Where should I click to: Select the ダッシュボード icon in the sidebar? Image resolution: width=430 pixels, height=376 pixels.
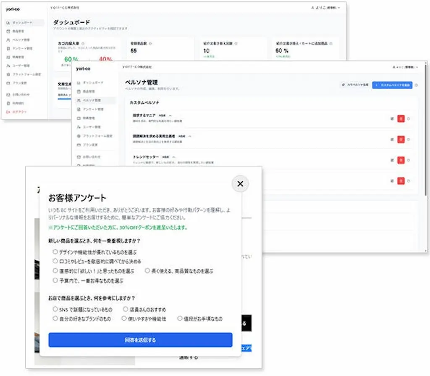coord(7,23)
